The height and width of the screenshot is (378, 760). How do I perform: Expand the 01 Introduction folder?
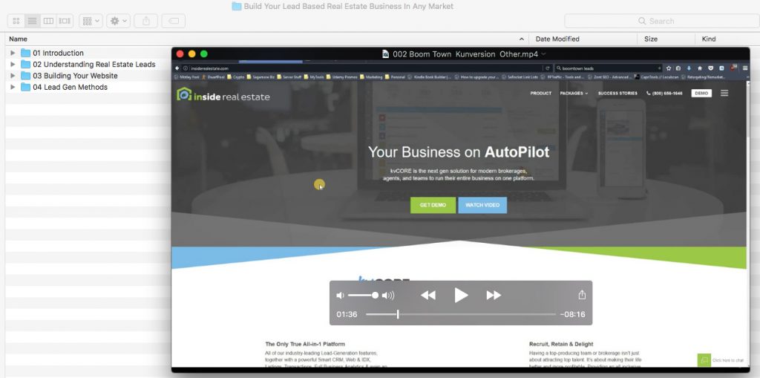point(13,53)
